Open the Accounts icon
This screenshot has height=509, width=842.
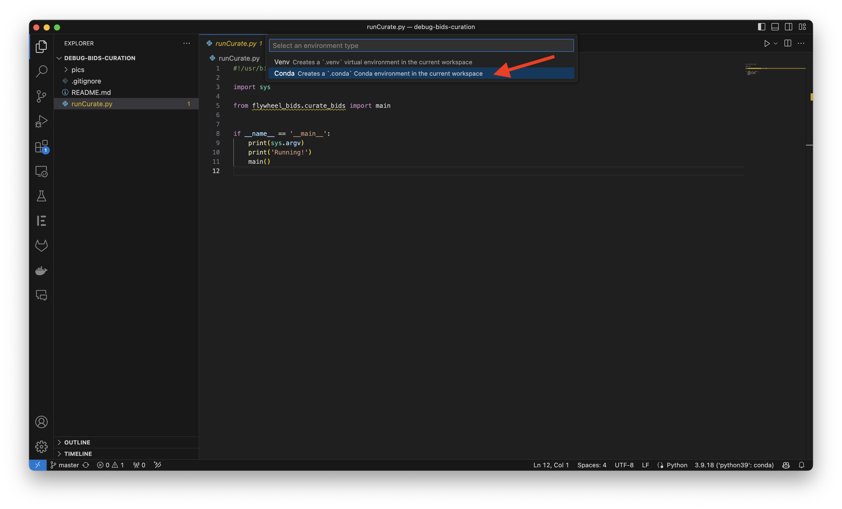point(41,422)
